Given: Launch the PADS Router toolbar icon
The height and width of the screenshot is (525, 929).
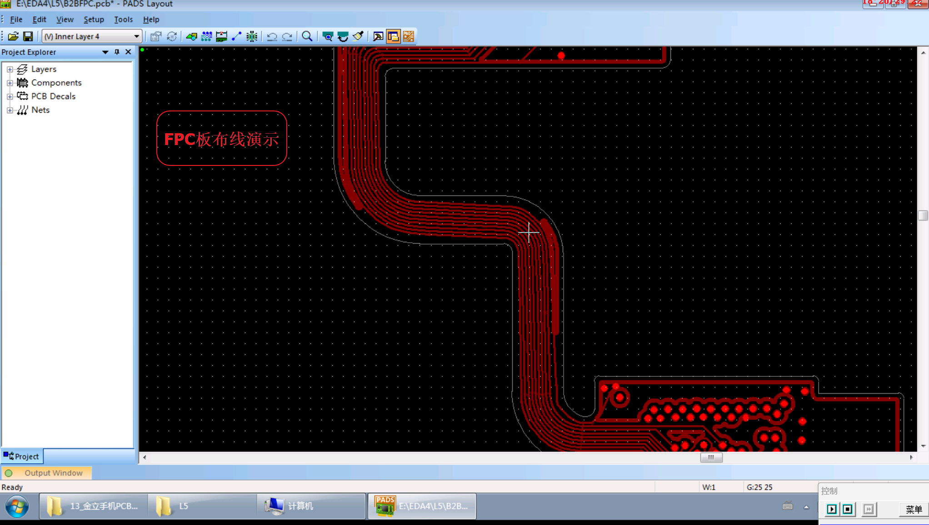Looking at the screenshot, I should [x=409, y=36].
